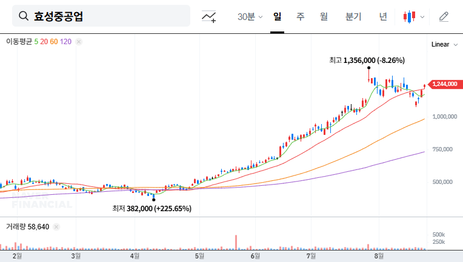This screenshot has width=463, height=262.
Task: Click the 250k volume axis label
Action: pyautogui.click(x=439, y=242)
